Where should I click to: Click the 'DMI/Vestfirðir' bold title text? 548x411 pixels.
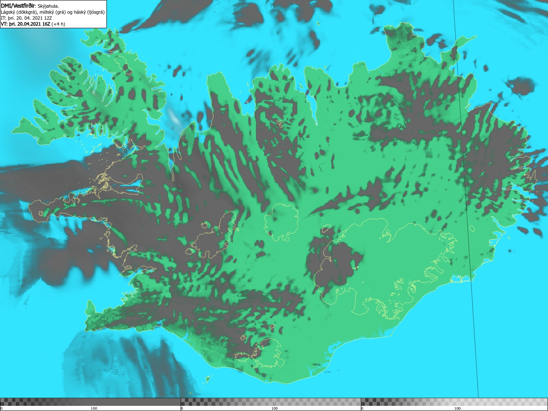coord(18,6)
